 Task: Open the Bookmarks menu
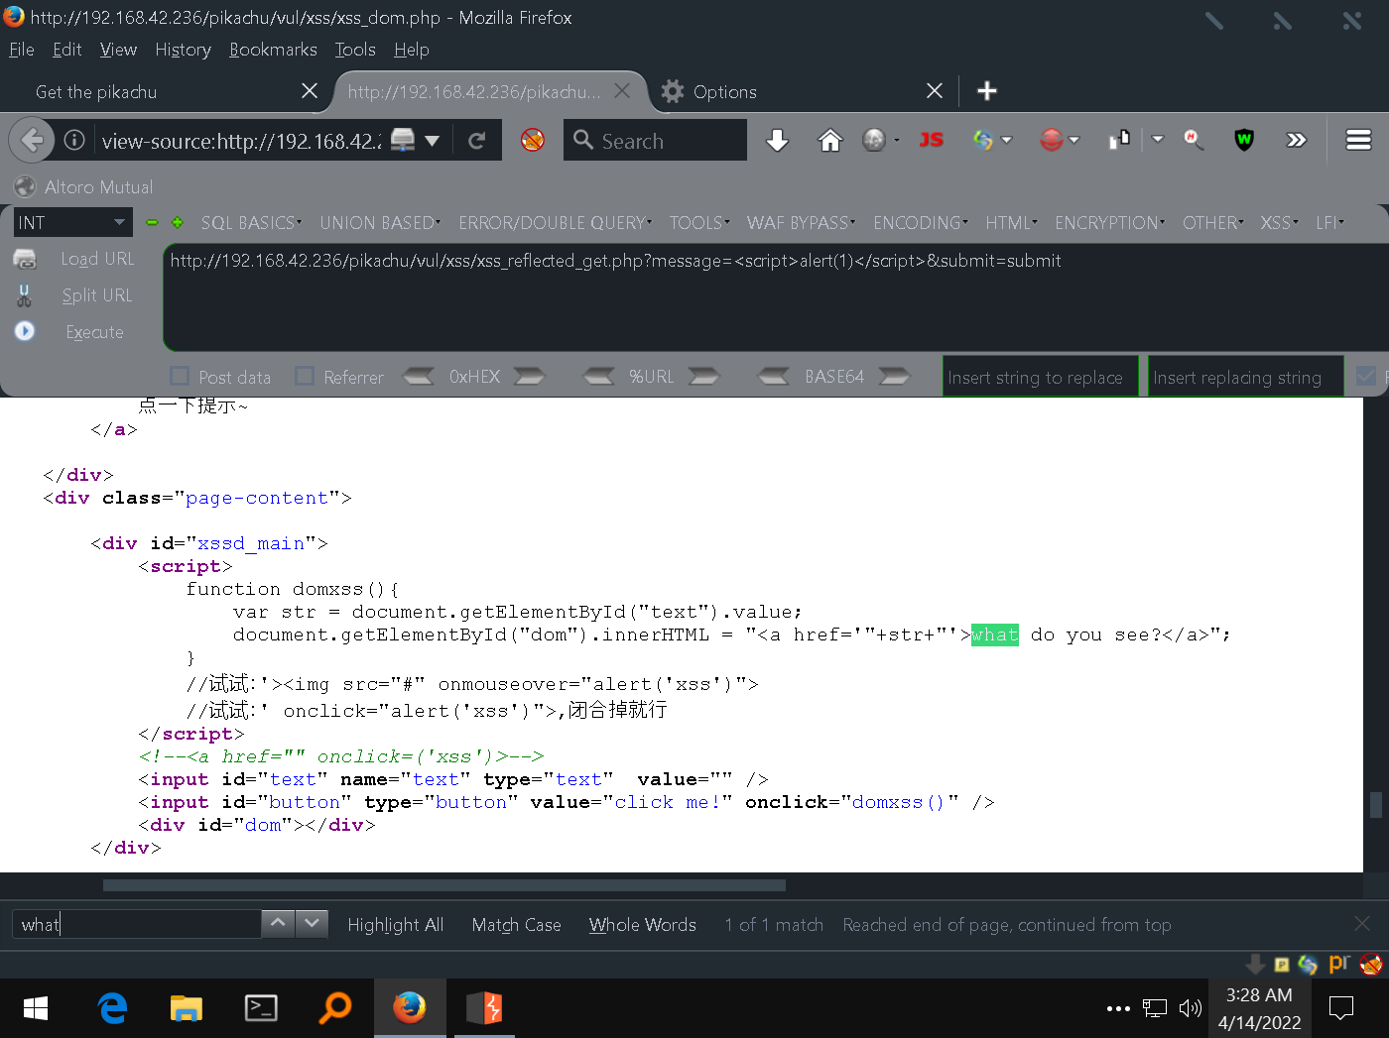[273, 50]
